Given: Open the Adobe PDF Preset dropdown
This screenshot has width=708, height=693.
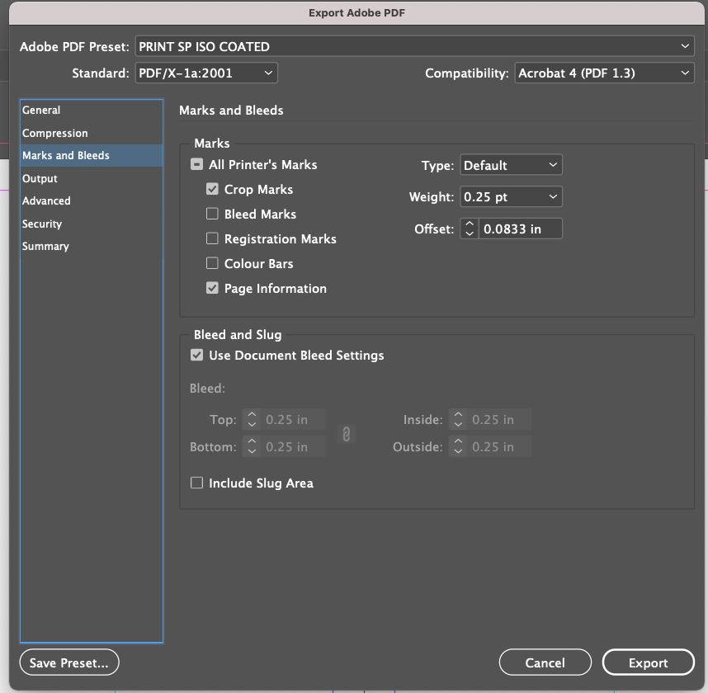Looking at the screenshot, I should [414, 46].
